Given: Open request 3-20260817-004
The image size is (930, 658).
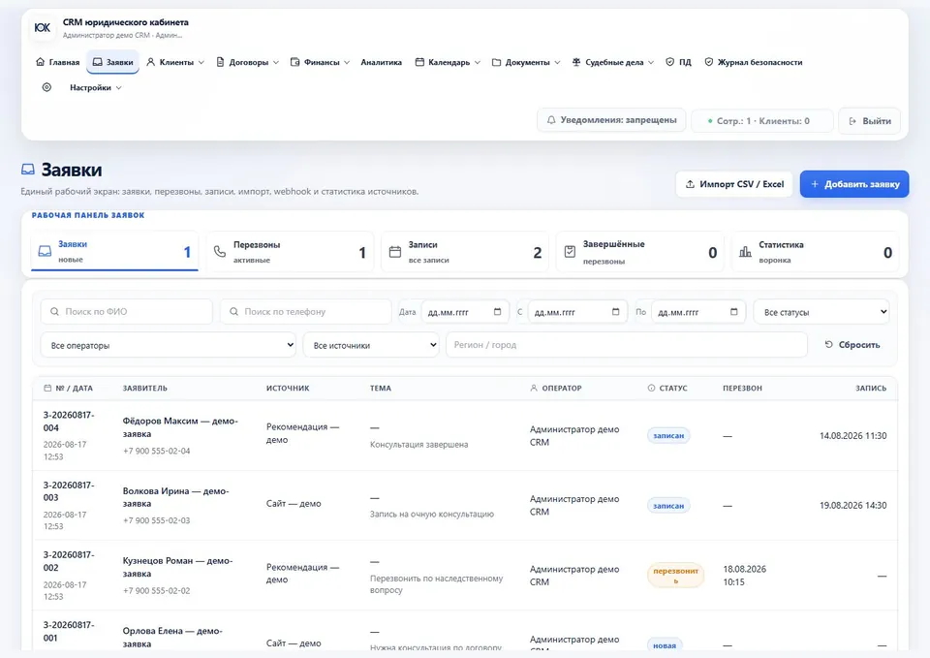Looking at the screenshot, I should (x=69, y=422).
